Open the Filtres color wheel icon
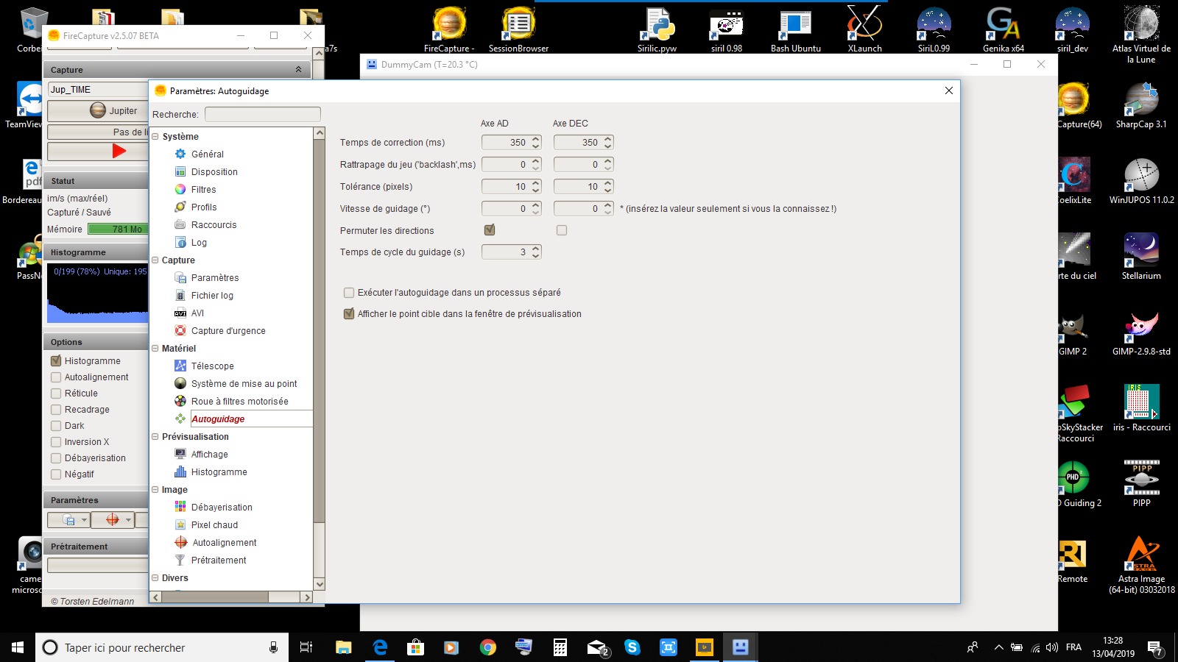Screen dimensions: 1178x662 click(x=180, y=189)
